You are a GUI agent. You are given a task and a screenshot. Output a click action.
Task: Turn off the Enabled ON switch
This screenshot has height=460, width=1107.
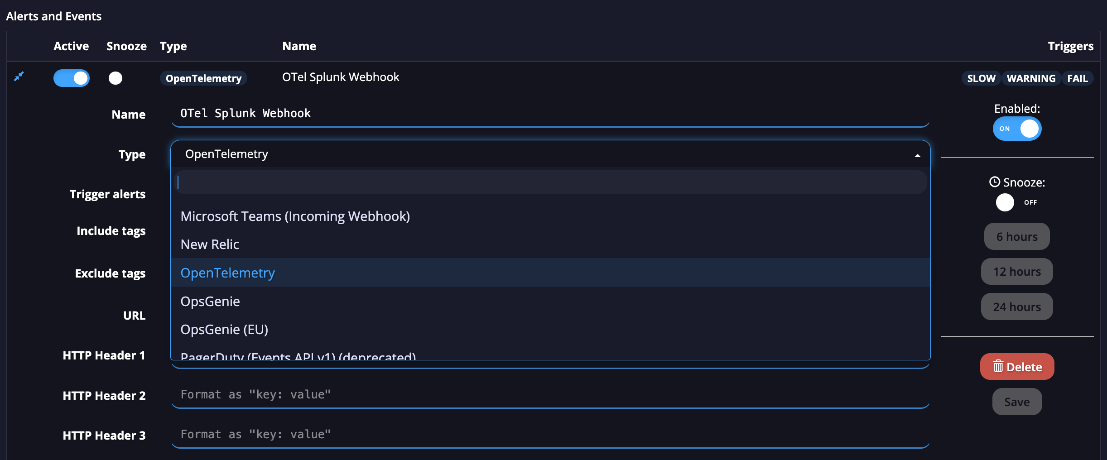1017,129
